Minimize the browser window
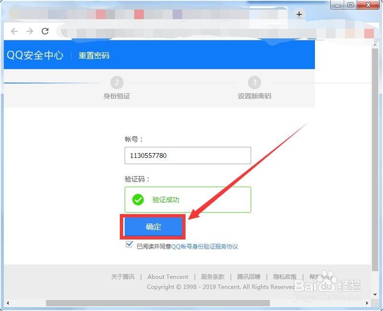The height and width of the screenshot is (311, 383). [337, 5]
